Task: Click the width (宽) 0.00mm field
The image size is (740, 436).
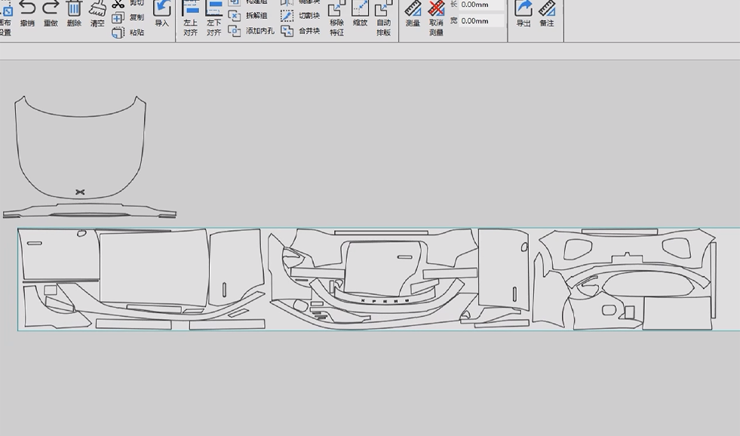Action: (481, 21)
